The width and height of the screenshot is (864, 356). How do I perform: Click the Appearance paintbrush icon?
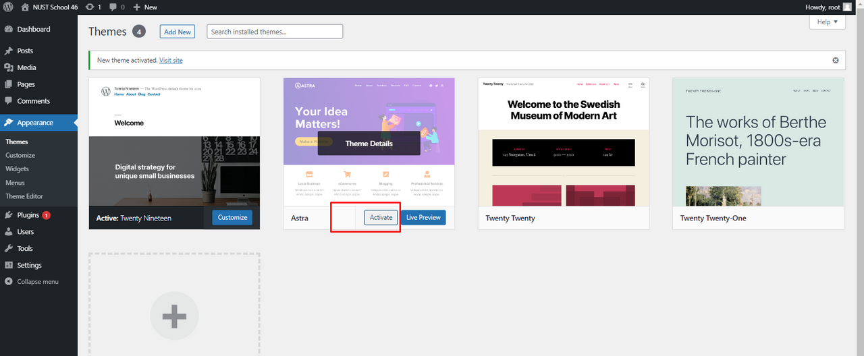click(x=9, y=123)
